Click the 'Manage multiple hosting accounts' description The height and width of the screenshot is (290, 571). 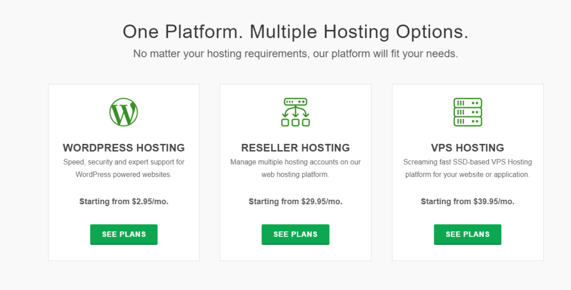pos(296,168)
